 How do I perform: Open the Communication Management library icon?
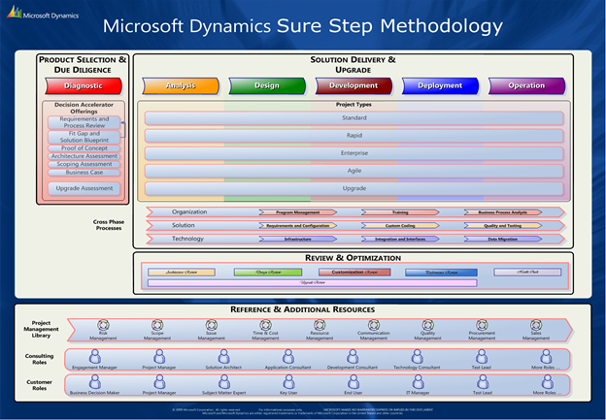click(x=374, y=325)
